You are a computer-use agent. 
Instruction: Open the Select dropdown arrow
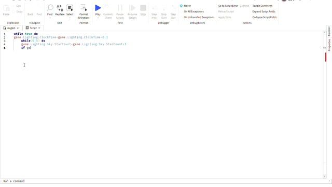coord(70,18)
